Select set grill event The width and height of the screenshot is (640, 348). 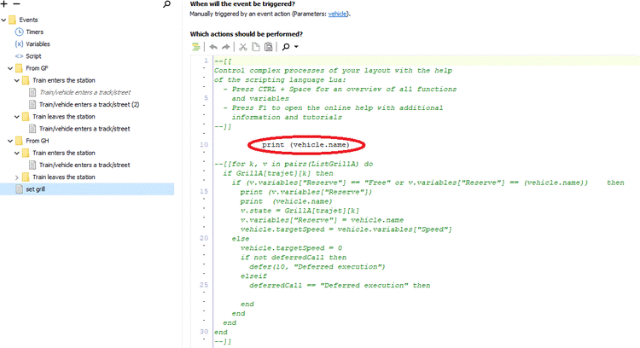click(x=36, y=189)
